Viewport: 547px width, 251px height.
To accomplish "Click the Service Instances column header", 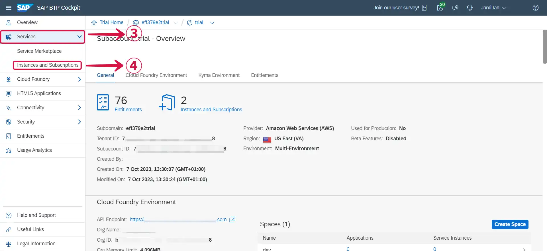I will pos(452,238).
